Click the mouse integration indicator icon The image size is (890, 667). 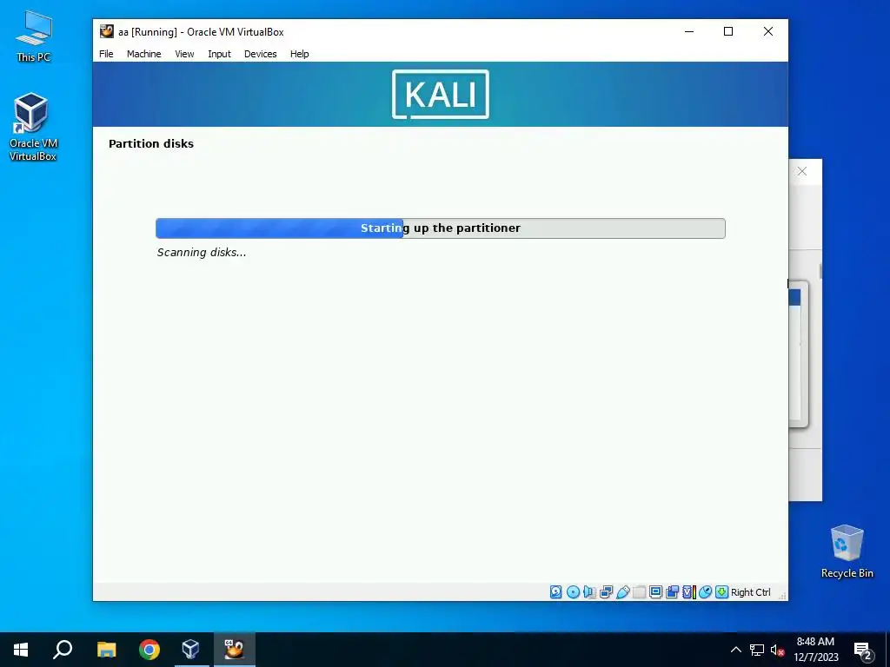click(x=705, y=592)
